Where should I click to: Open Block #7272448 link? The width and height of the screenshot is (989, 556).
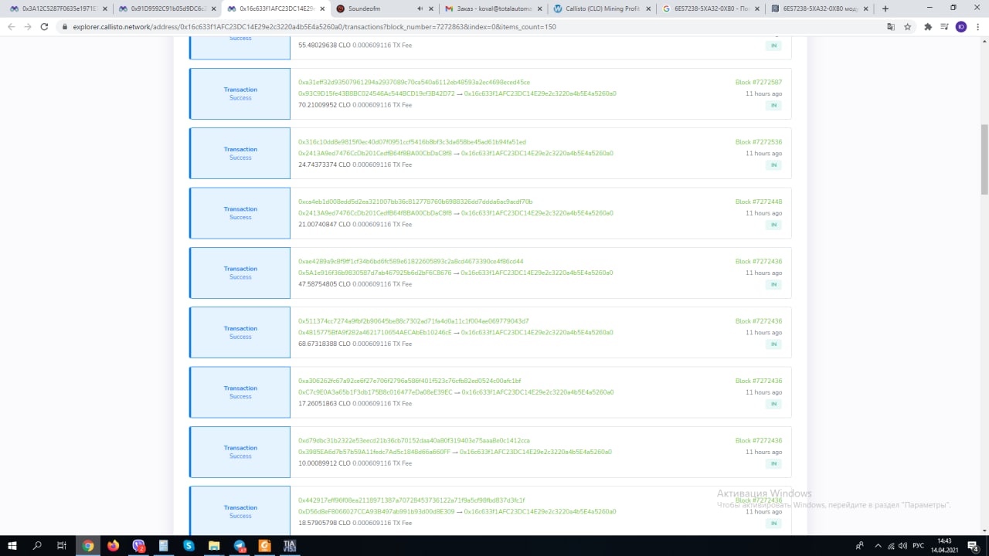[x=758, y=202]
